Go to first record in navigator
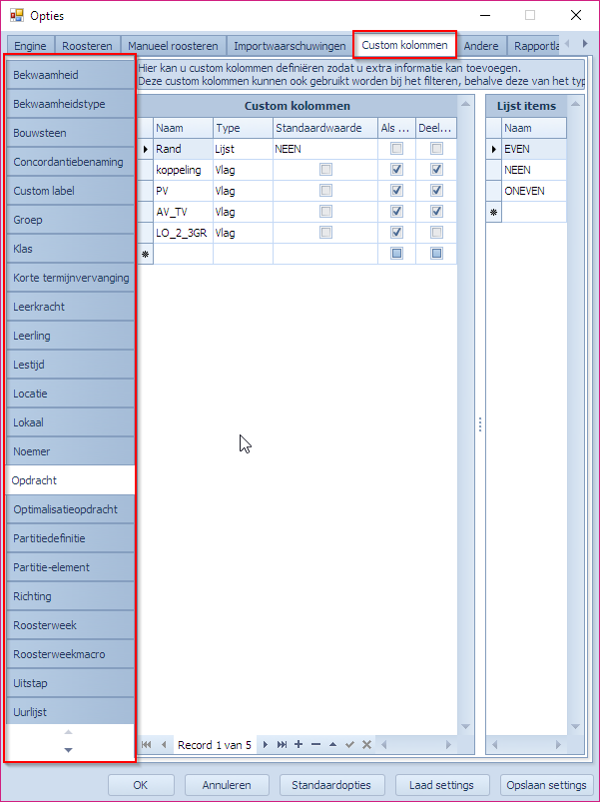Screen dimensions: 600x802 pos(146,745)
